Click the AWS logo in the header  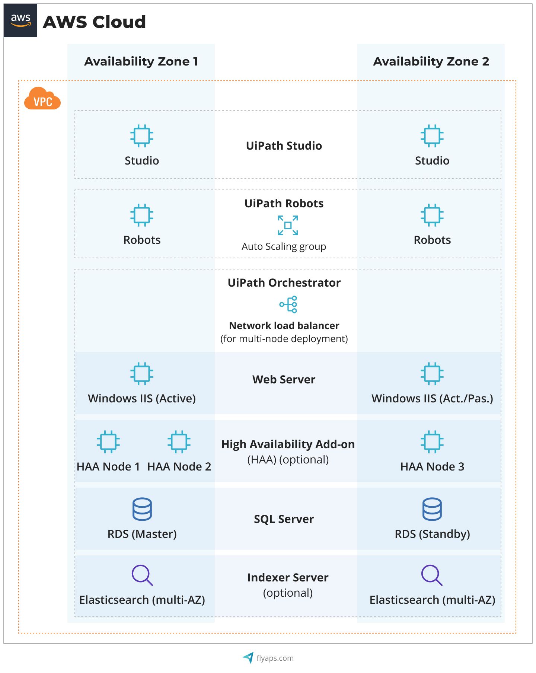(x=20, y=20)
